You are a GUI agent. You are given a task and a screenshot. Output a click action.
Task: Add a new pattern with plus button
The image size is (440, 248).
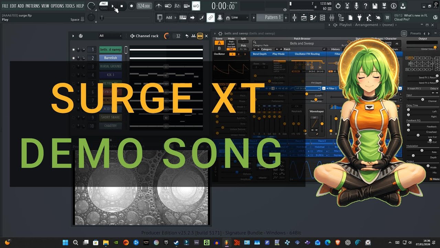tap(286, 18)
